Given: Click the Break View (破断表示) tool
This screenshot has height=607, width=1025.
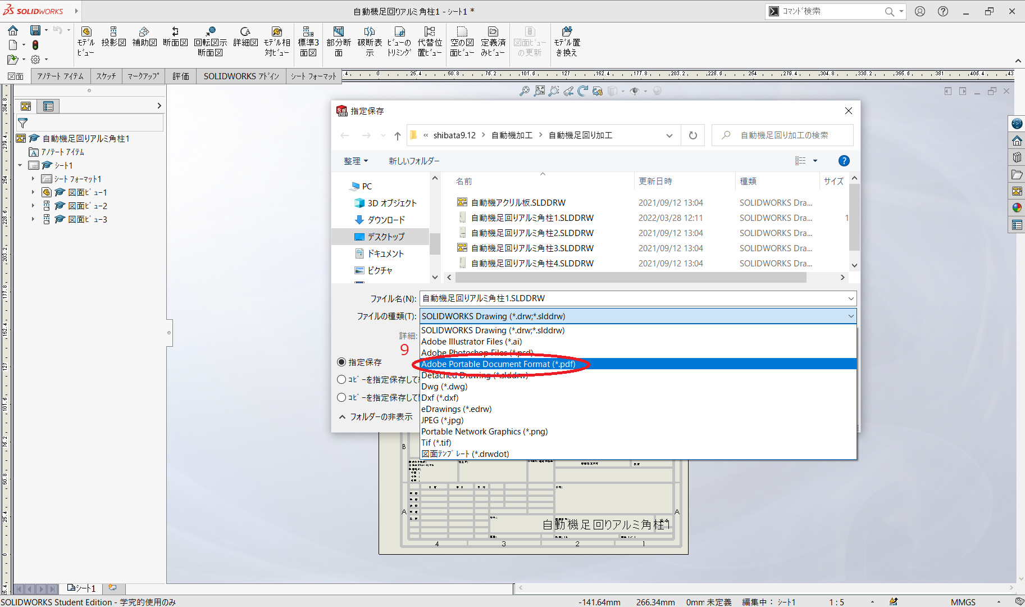Looking at the screenshot, I should click(370, 41).
